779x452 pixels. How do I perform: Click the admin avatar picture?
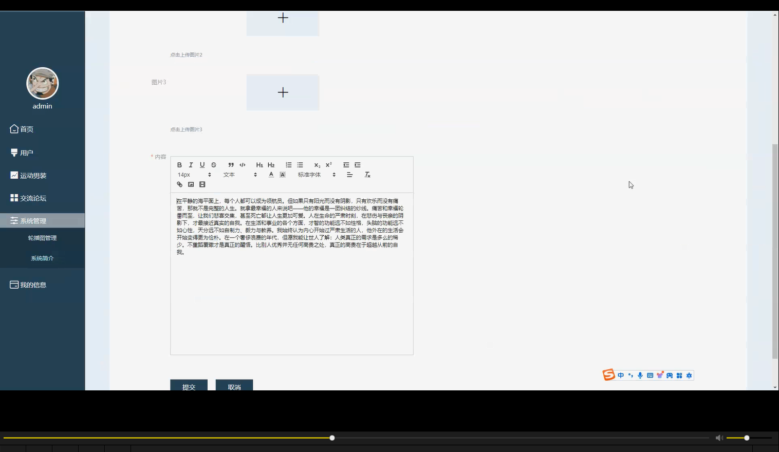(x=42, y=83)
